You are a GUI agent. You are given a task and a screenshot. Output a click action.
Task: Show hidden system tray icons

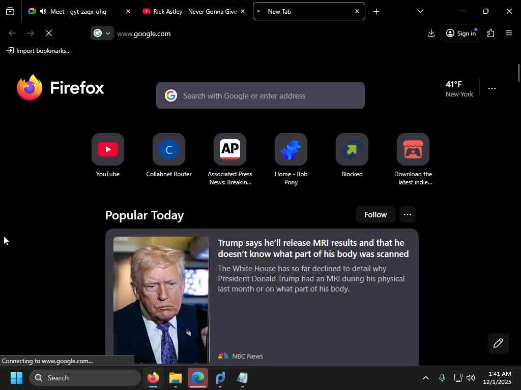point(426,378)
